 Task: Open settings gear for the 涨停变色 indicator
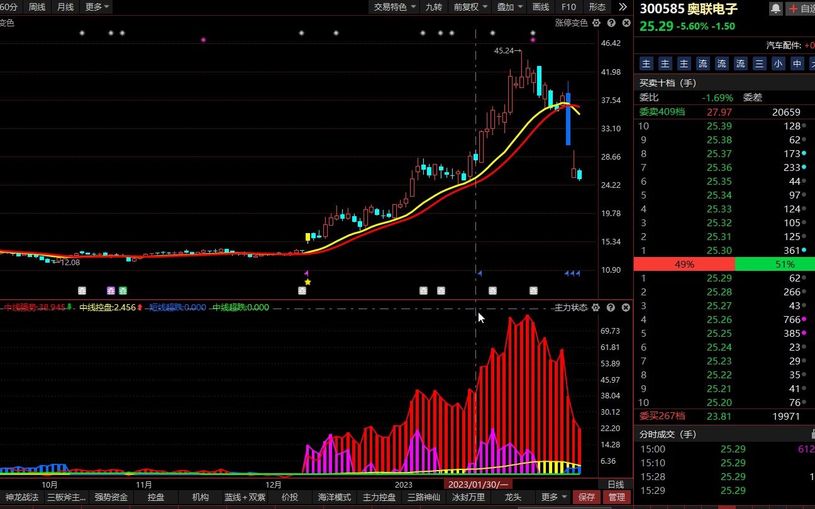pyautogui.click(x=596, y=23)
